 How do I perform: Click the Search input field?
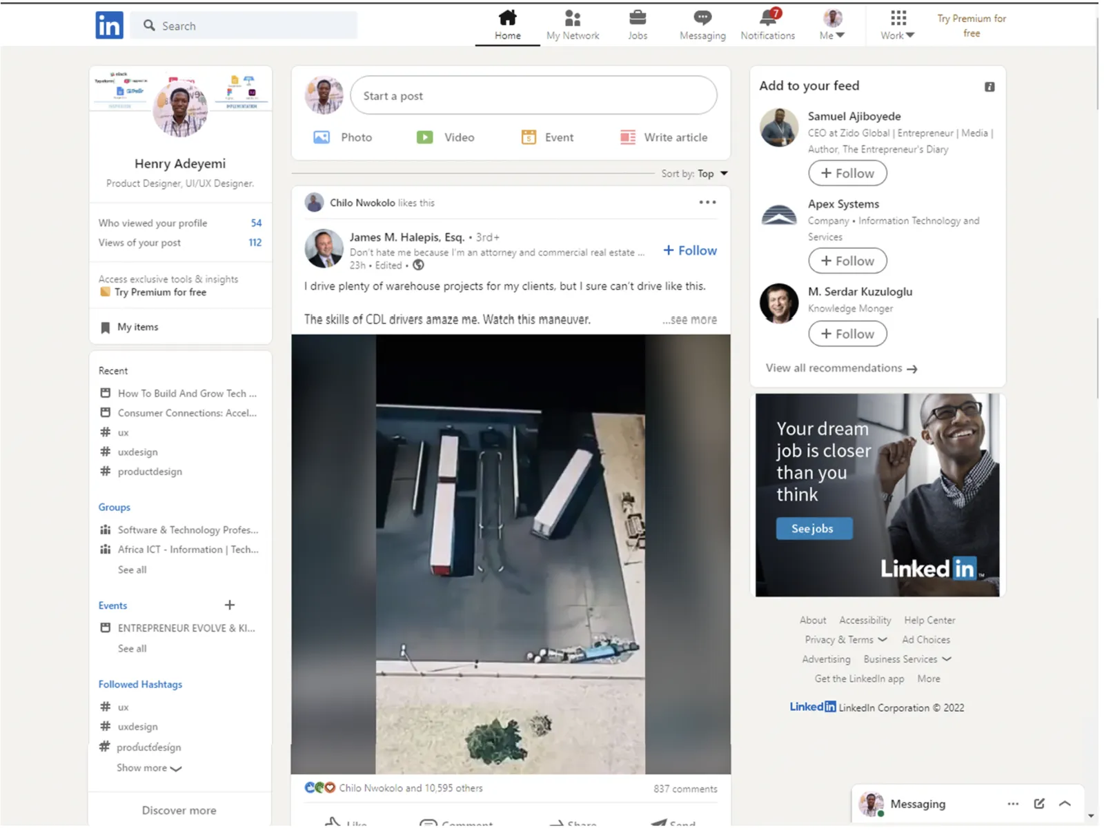pos(244,26)
